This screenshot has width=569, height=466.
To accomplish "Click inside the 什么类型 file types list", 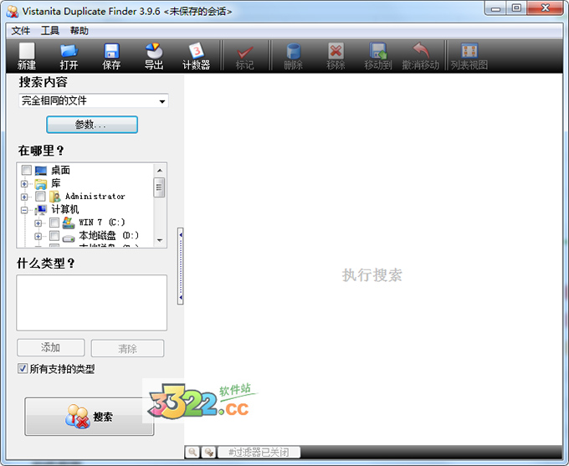I will point(92,303).
